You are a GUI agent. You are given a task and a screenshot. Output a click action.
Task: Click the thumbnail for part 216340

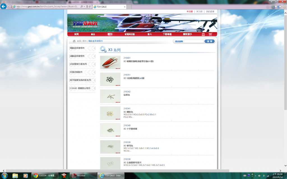click(110, 130)
